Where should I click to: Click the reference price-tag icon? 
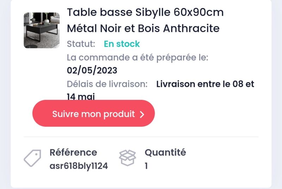(32, 158)
